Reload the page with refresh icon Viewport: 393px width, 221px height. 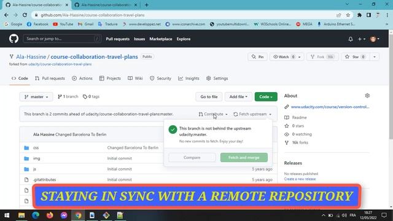click(25, 15)
